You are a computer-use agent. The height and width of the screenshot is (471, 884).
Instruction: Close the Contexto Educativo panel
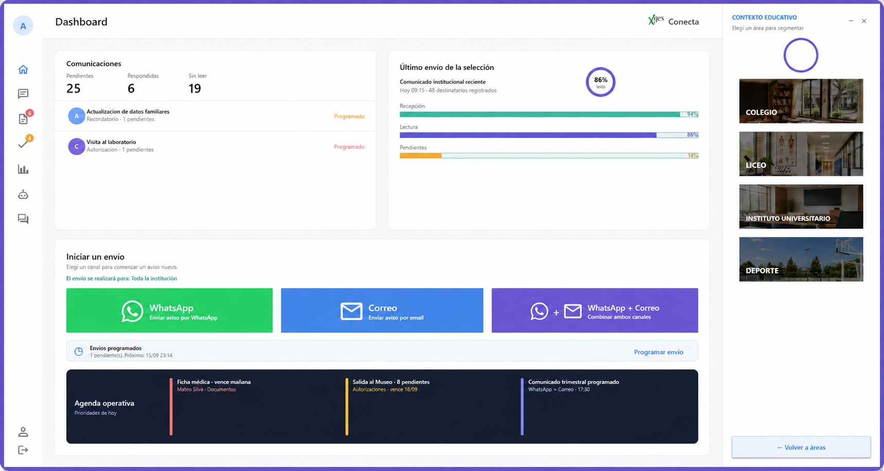(x=864, y=21)
